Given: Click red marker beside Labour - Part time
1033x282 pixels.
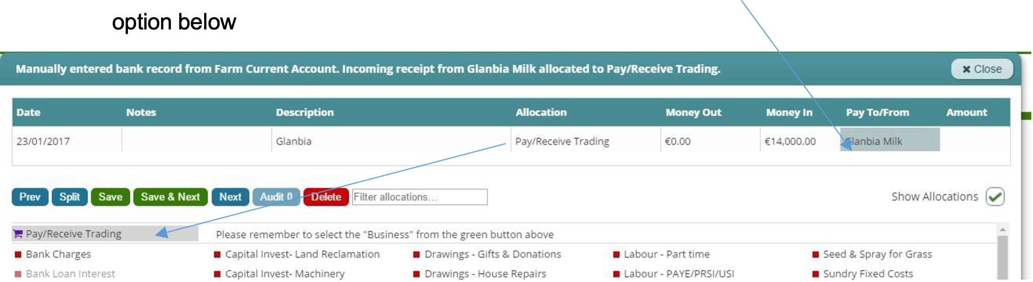Looking at the screenshot, I should (616, 254).
